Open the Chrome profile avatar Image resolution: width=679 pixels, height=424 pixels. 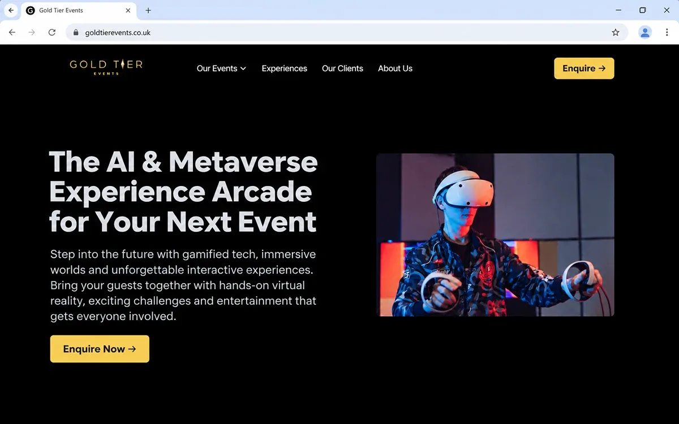click(x=645, y=32)
